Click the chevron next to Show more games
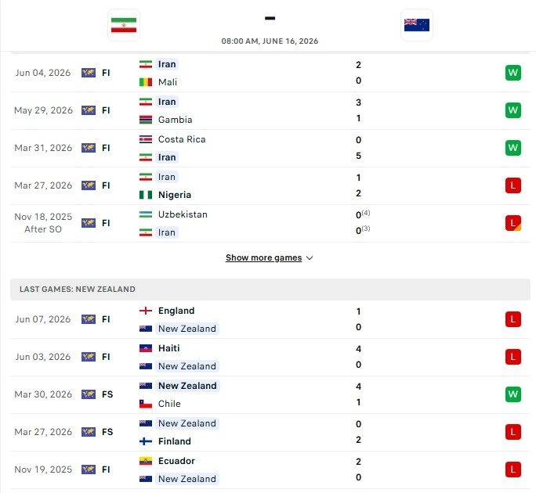Viewport: 536px width, 493px height. tap(310, 258)
